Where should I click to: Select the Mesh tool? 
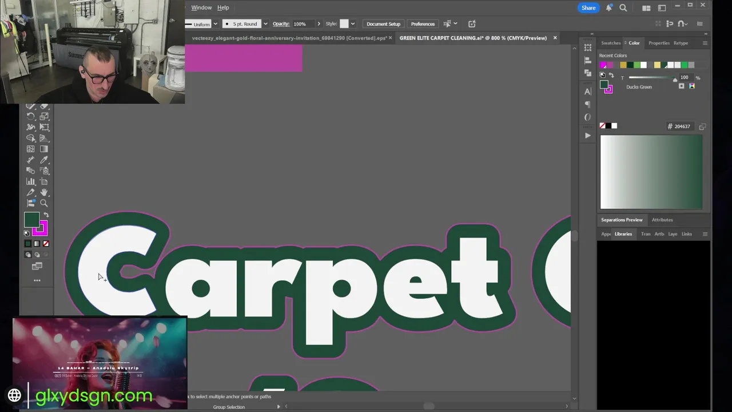pos(31,149)
